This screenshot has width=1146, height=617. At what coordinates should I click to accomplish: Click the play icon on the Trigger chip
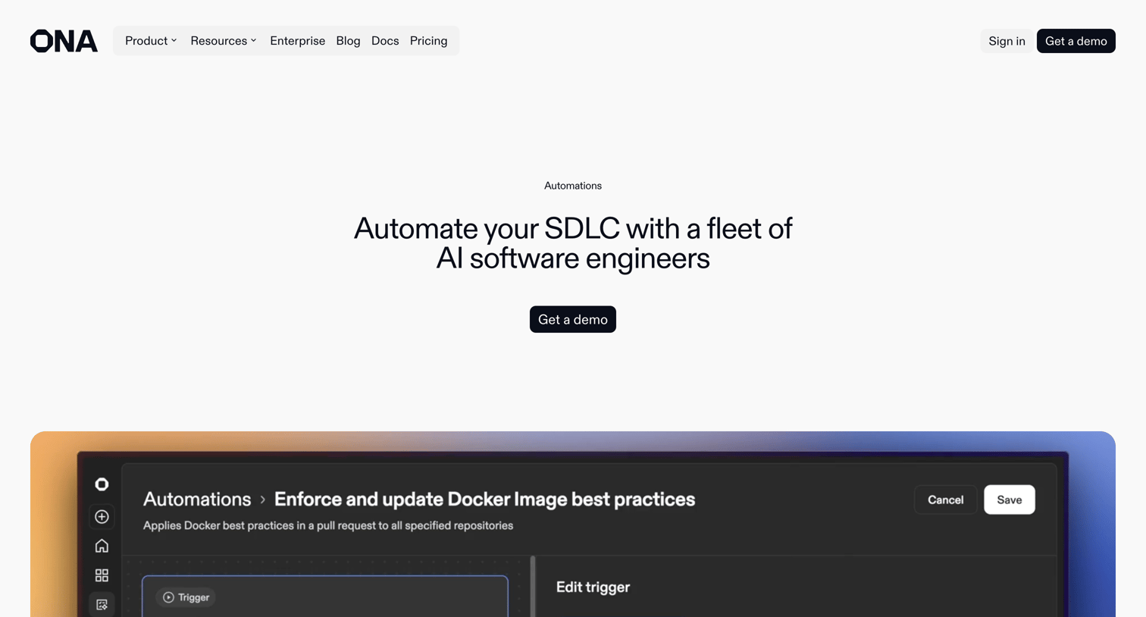click(x=168, y=597)
